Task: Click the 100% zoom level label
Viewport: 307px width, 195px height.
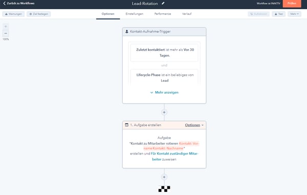Action: (x=6, y=39)
